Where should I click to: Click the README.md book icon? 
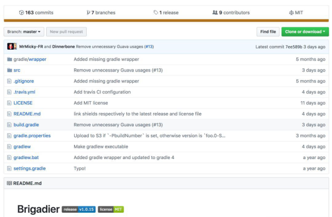(x=9, y=183)
